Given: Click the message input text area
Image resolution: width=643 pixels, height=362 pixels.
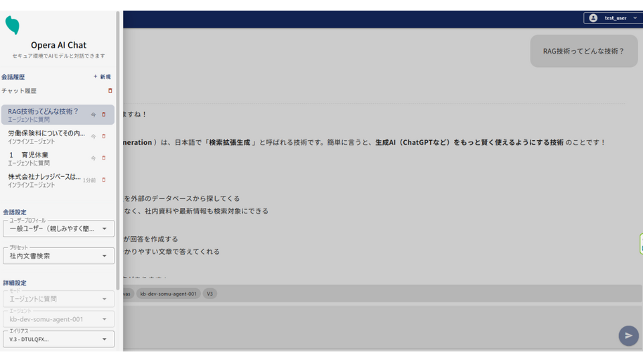Looking at the screenshot, I should point(368,326).
